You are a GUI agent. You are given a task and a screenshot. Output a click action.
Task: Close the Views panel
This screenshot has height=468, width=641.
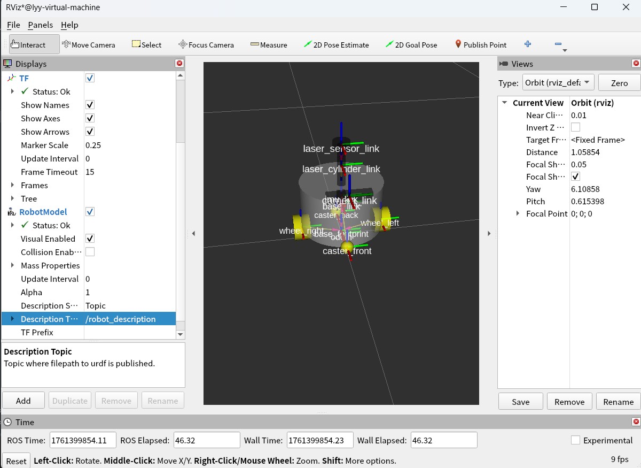pos(636,64)
